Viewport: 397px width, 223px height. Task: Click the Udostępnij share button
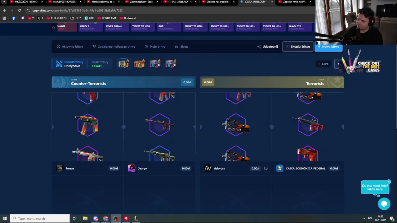coord(267,47)
